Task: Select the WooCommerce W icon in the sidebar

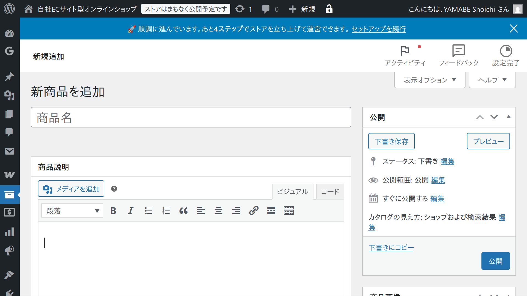Action: pos(10,175)
